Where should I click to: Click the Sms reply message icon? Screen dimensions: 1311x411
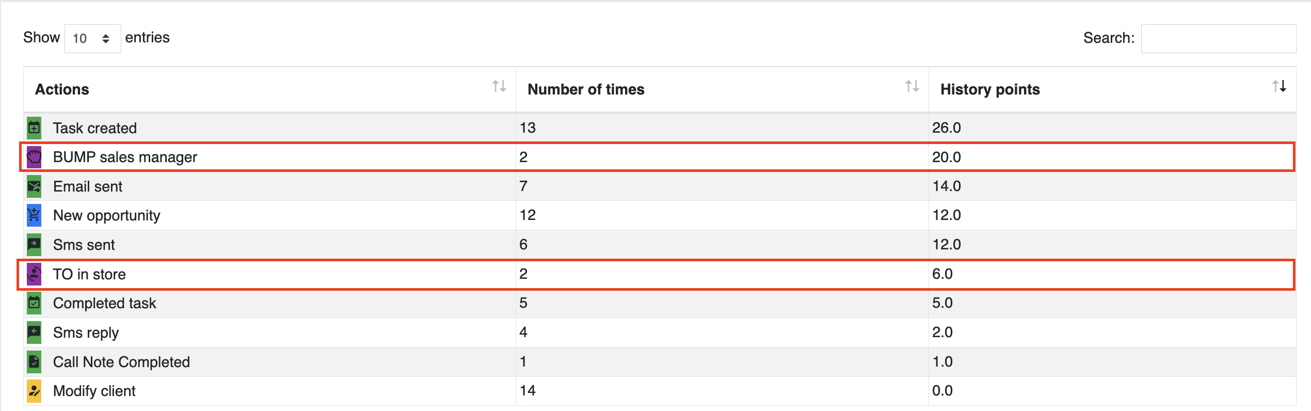(x=34, y=333)
